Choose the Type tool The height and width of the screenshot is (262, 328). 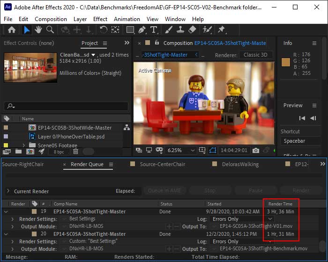(153, 29)
